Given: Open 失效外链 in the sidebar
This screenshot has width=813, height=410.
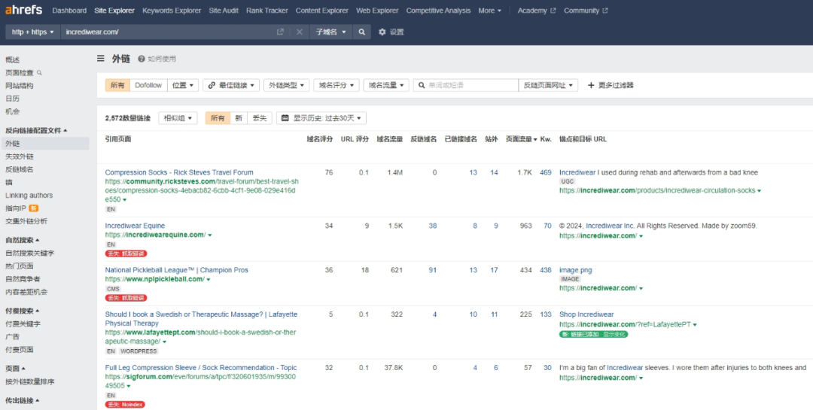Looking at the screenshot, I should tap(20, 156).
